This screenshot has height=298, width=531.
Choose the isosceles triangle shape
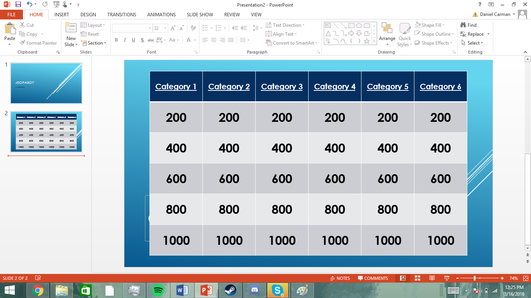(328, 33)
